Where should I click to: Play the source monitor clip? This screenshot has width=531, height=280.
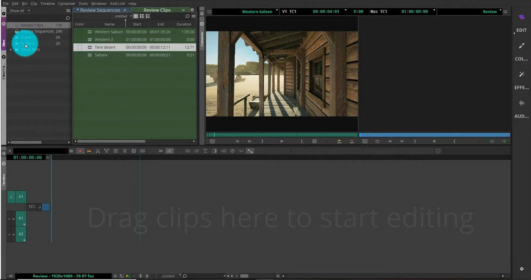pyautogui.click(x=282, y=141)
